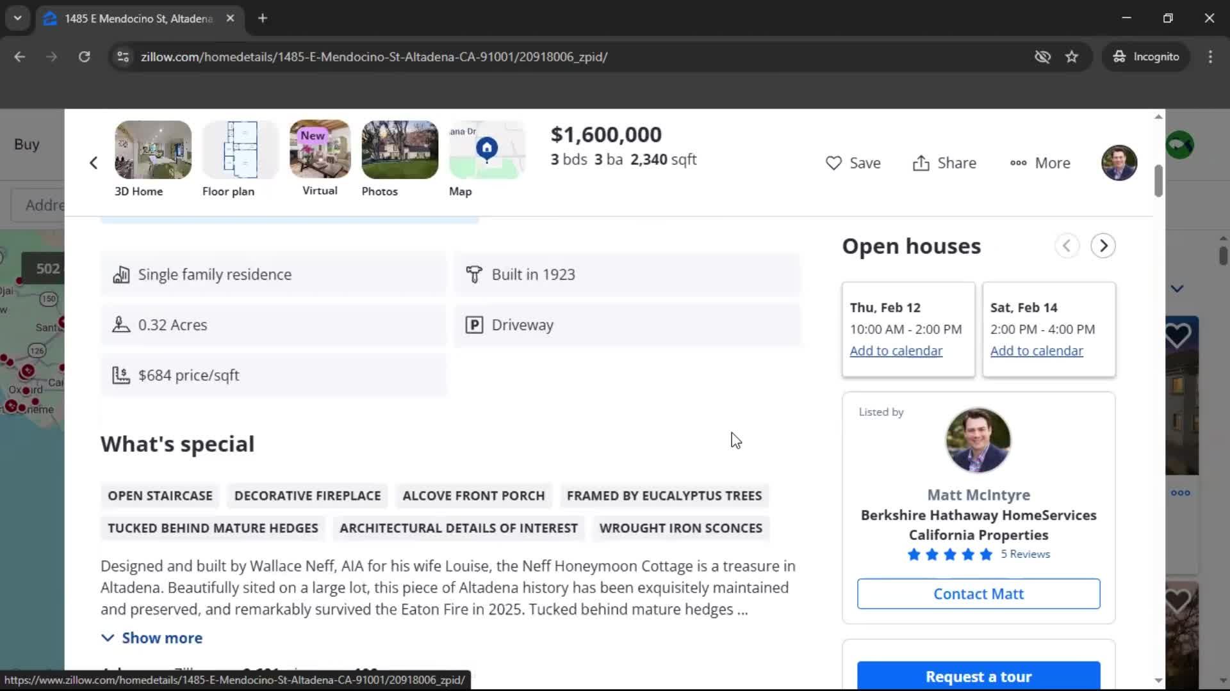Switch to the Incognito profile menu
This screenshot has width=1230, height=691.
(x=1146, y=56)
